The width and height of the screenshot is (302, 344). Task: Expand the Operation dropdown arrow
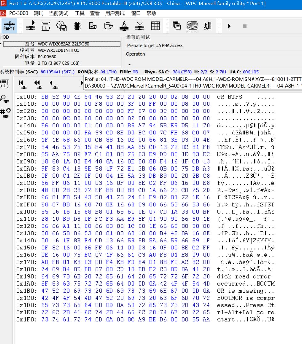129,64
